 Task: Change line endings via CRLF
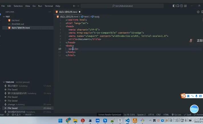click(x=159, y=115)
